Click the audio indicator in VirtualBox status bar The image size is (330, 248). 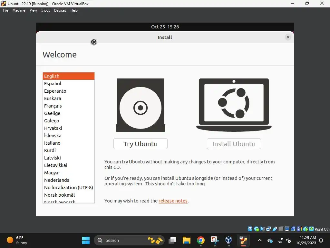point(262,229)
